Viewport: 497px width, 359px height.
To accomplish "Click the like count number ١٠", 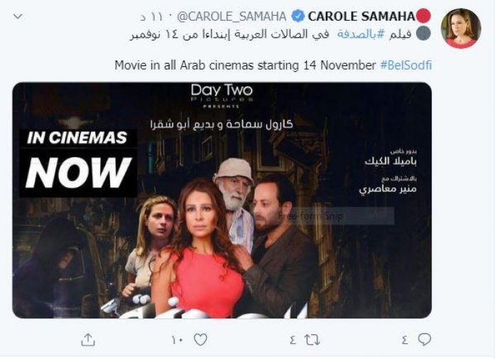I will [x=177, y=341].
